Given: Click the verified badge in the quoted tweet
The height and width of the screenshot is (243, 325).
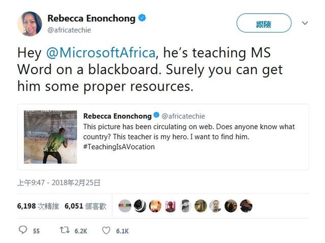Looking at the screenshot, I should tap(156, 116).
